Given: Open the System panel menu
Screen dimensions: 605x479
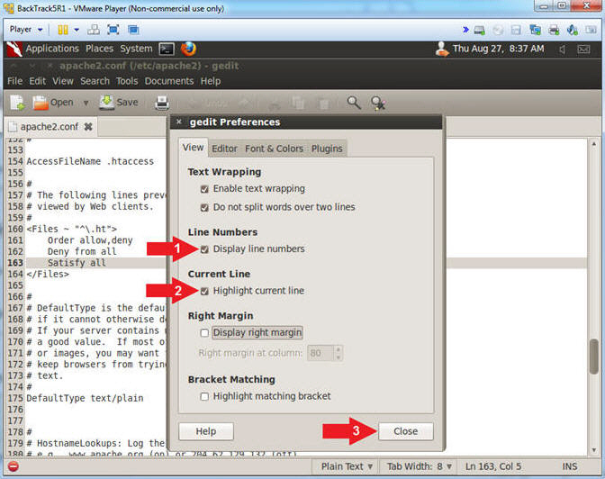Looking at the screenshot, I should point(136,49).
